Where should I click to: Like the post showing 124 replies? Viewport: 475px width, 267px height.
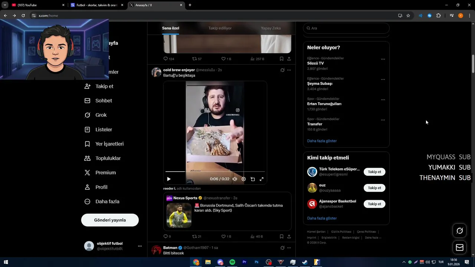coord(226,59)
